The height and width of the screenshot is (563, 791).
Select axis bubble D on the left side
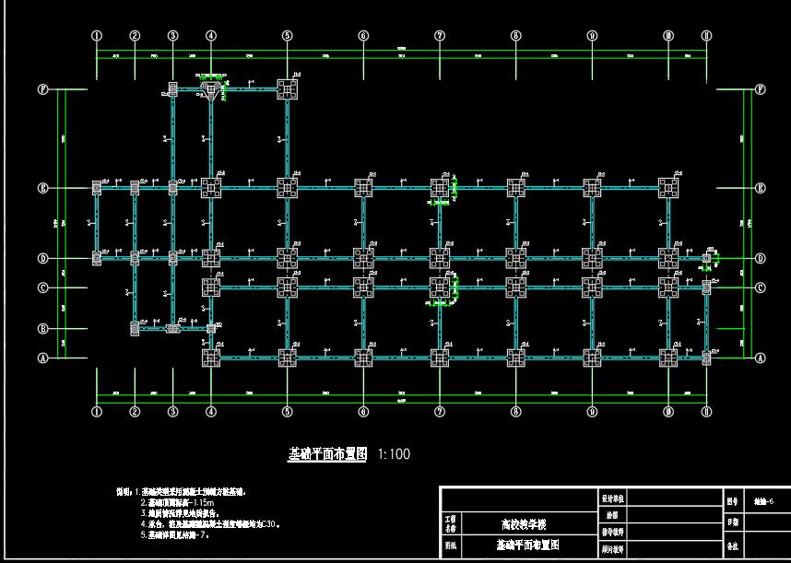pyautogui.click(x=43, y=259)
